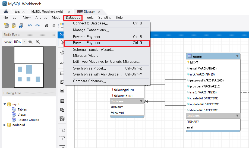Redo action toolbar icon
The width and height of the screenshot is (249, 148).
pos(37,26)
